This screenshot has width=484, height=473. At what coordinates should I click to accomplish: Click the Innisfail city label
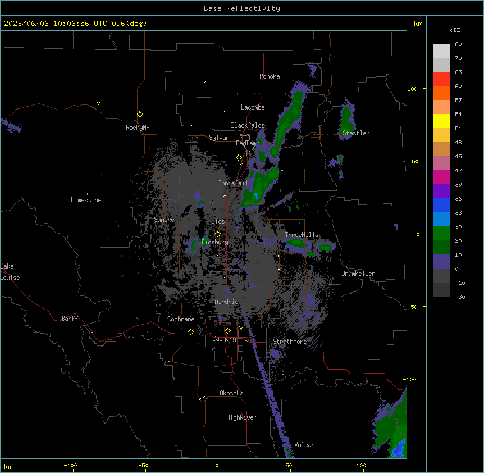tap(233, 183)
